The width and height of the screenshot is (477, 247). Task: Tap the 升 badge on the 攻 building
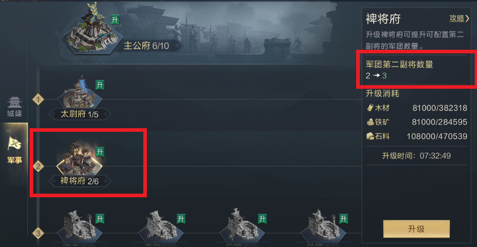click(100, 218)
